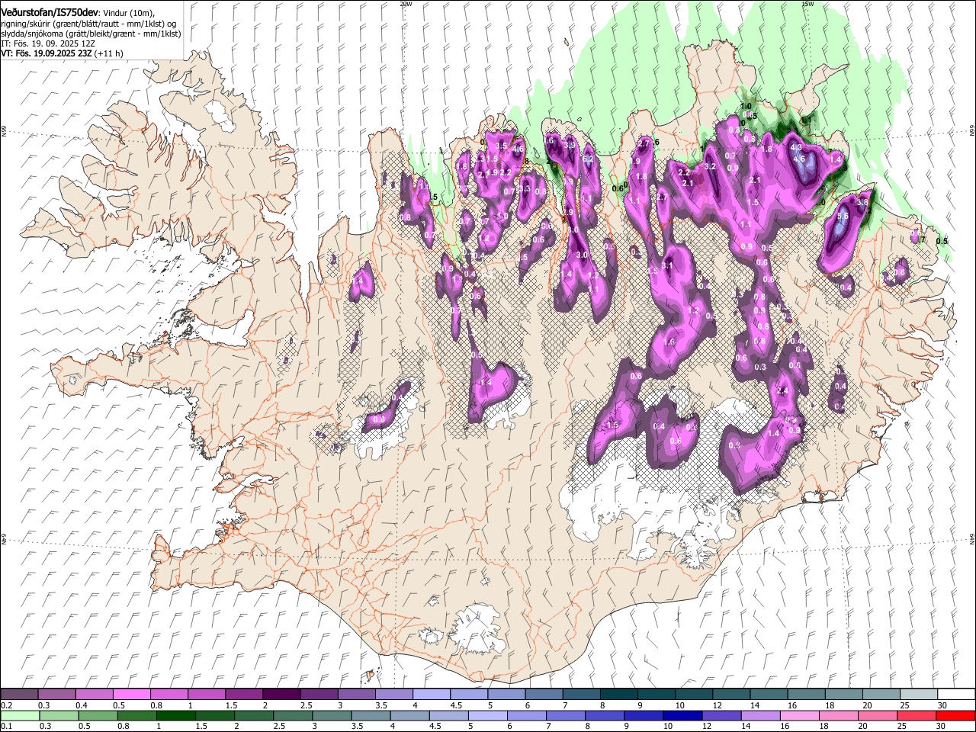Click the 3.8 precipitation value on the map
The image size is (976, 732).
(863, 203)
